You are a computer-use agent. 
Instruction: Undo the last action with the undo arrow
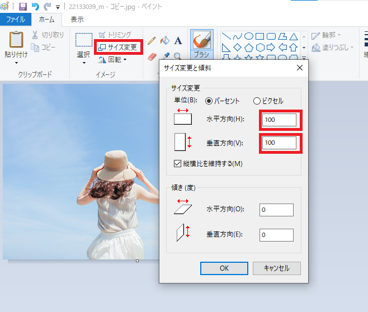pos(35,7)
